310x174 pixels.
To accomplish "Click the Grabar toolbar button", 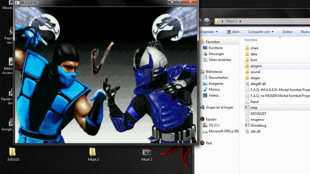I will [287, 31].
